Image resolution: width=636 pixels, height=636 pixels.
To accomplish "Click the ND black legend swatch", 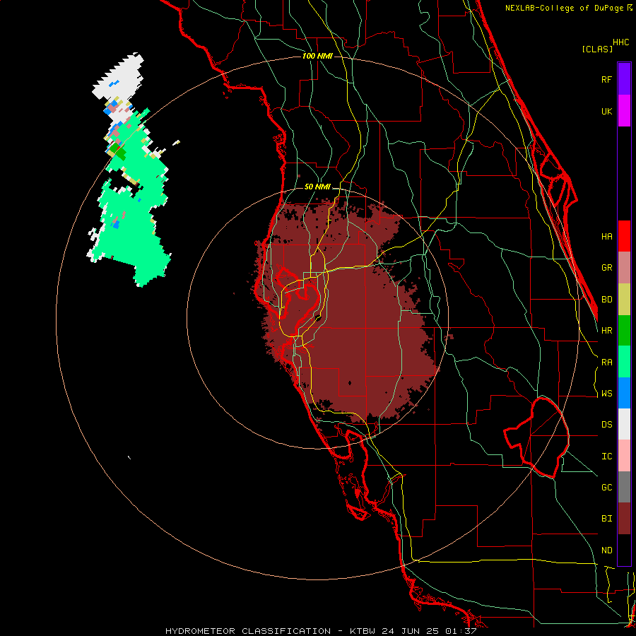I will click(624, 550).
